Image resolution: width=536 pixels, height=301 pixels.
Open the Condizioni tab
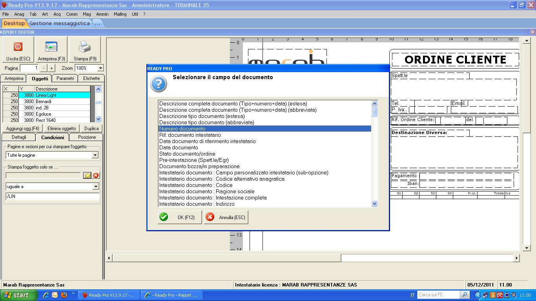tap(53, 137)
